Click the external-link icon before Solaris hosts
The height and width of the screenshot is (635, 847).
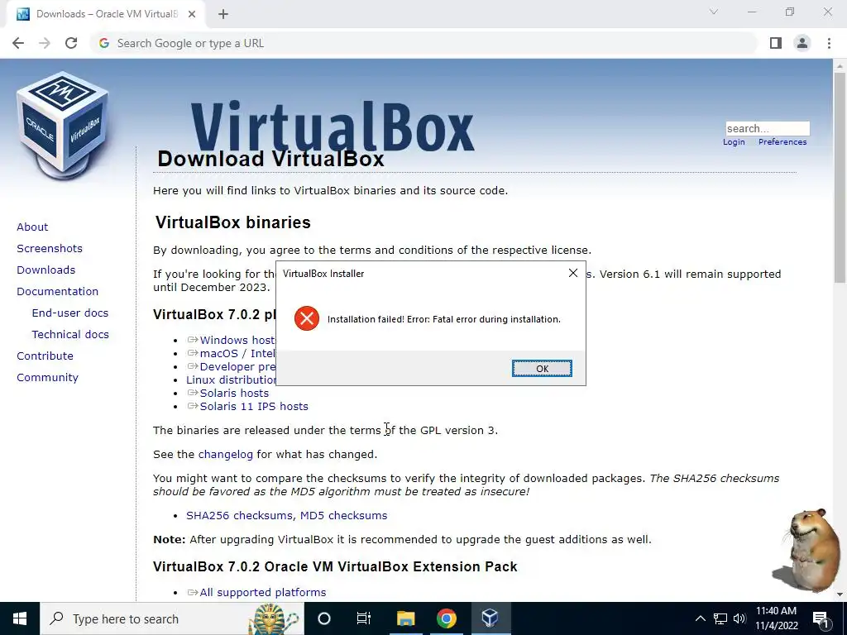pos(192,393)
